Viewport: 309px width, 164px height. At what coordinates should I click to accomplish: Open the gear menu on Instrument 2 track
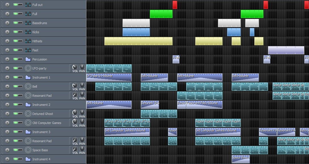click(7, 105)
